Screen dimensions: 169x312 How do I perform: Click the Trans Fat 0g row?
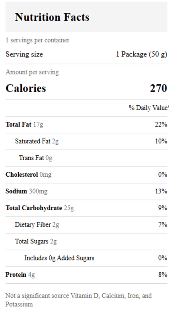pyautogui.click(x=86, y=158)
